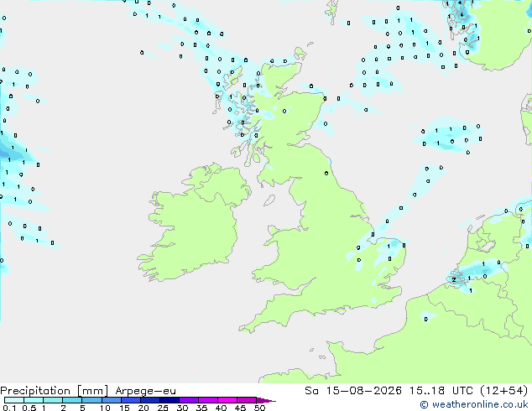Click the date "15-08-2026"
532x411 pixels.
coord(363,391)
